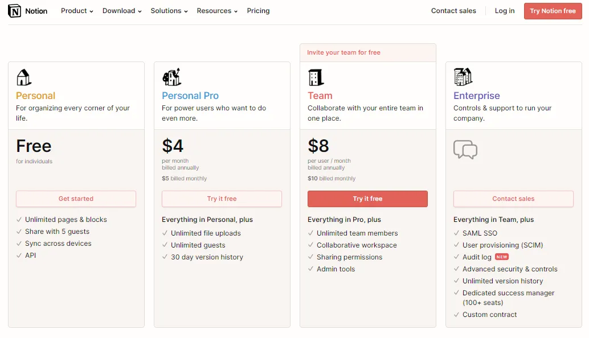589x338 pixels.
Task: Click the Admin tools feature
Action: (336, 269)
